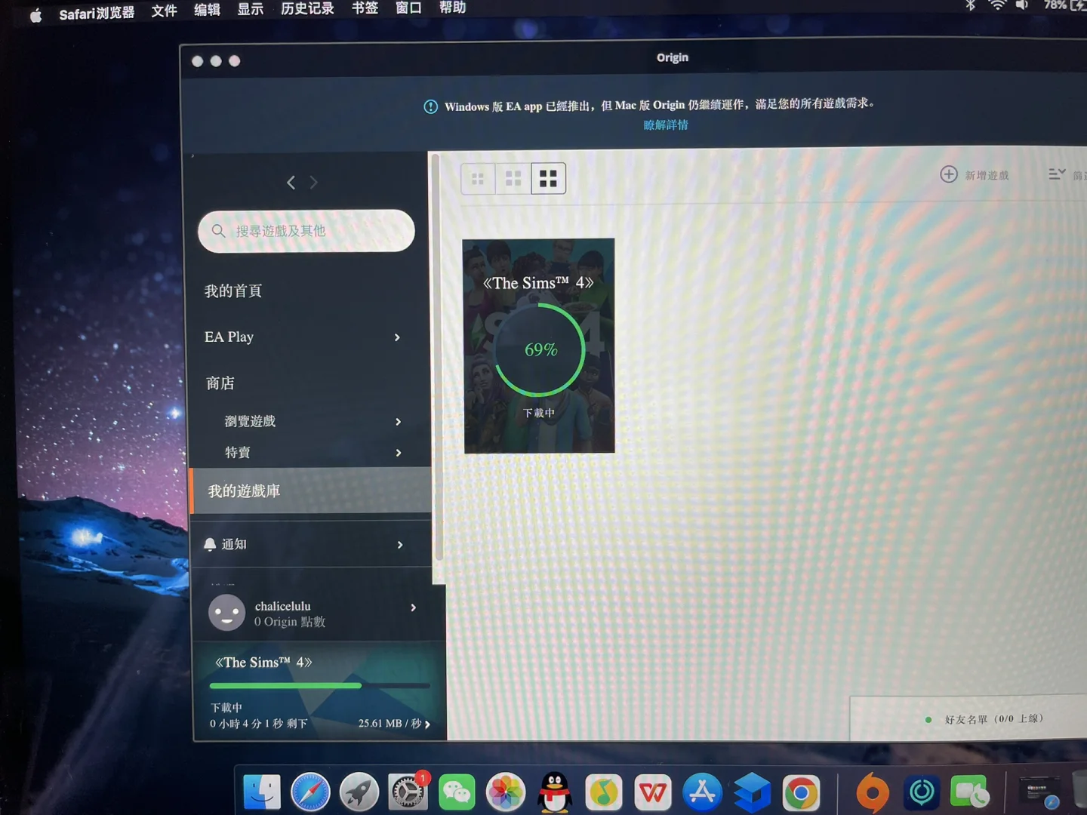Expand the chalicelulu profile chevron

pos(413,607)
